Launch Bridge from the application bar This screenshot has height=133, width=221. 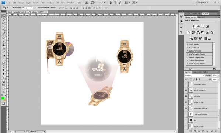tap(87, 3)
